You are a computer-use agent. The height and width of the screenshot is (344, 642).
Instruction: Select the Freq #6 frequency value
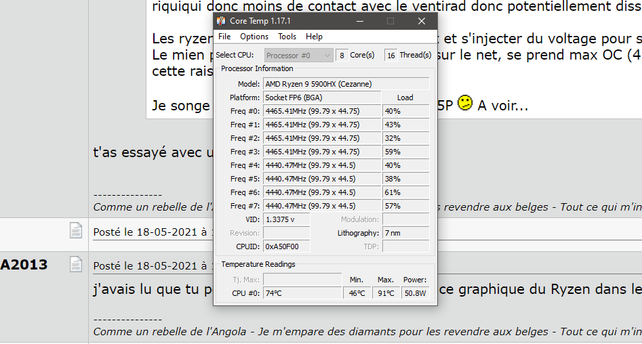[322, 192]
